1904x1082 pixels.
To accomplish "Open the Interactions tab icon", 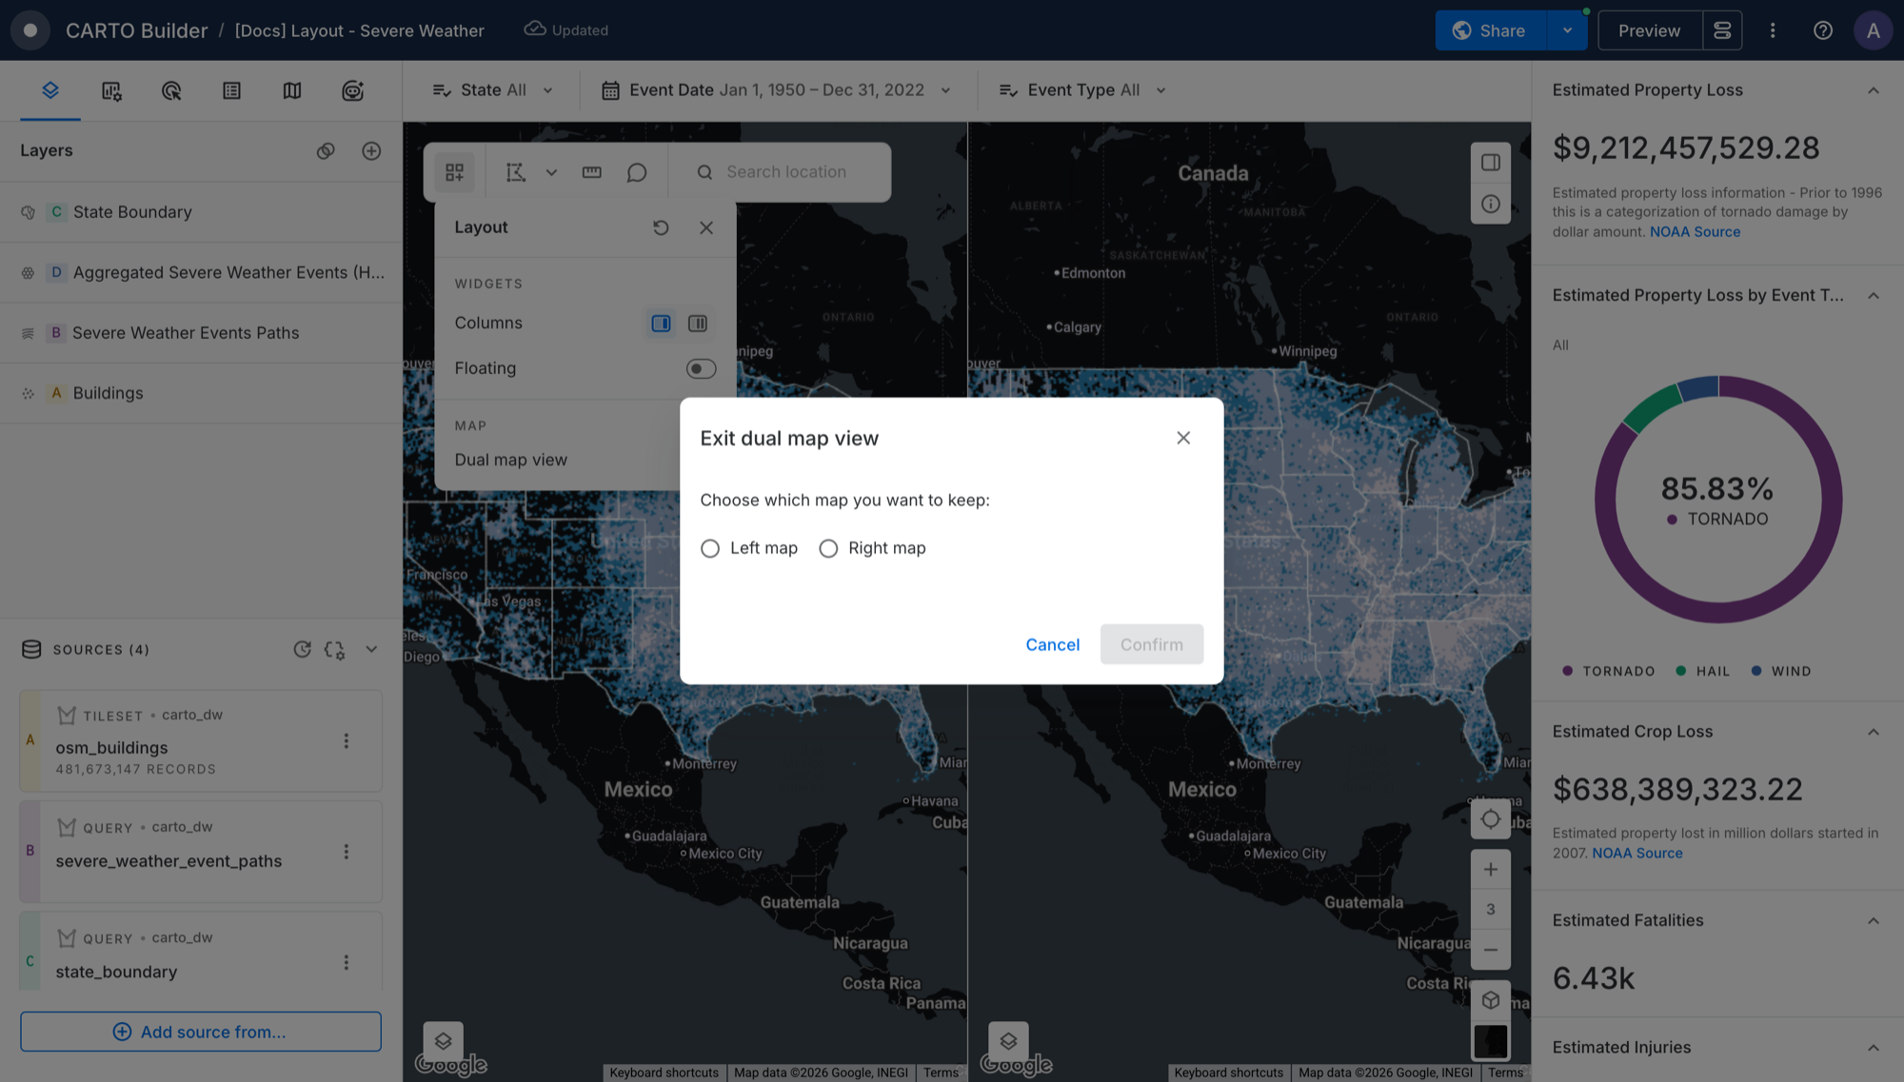I will pyautogui.click(x=171, y=90).
